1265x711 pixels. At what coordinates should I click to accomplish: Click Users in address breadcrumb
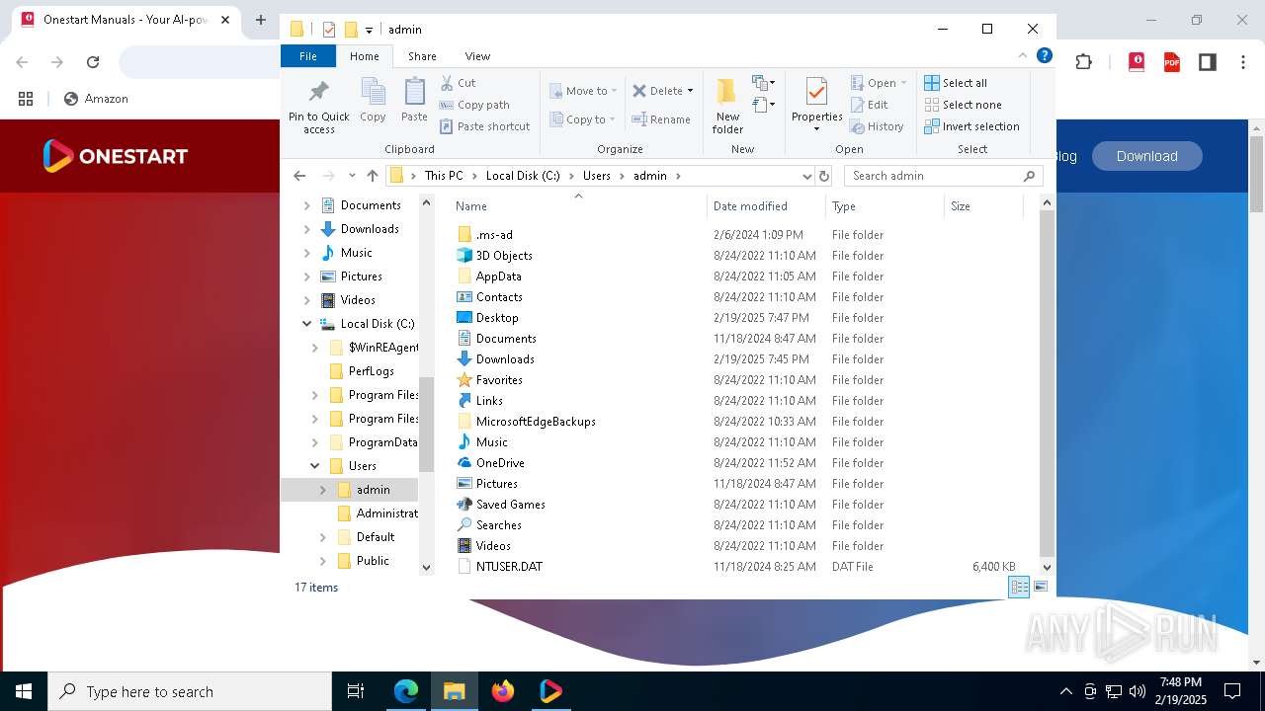tap(597, 176)
